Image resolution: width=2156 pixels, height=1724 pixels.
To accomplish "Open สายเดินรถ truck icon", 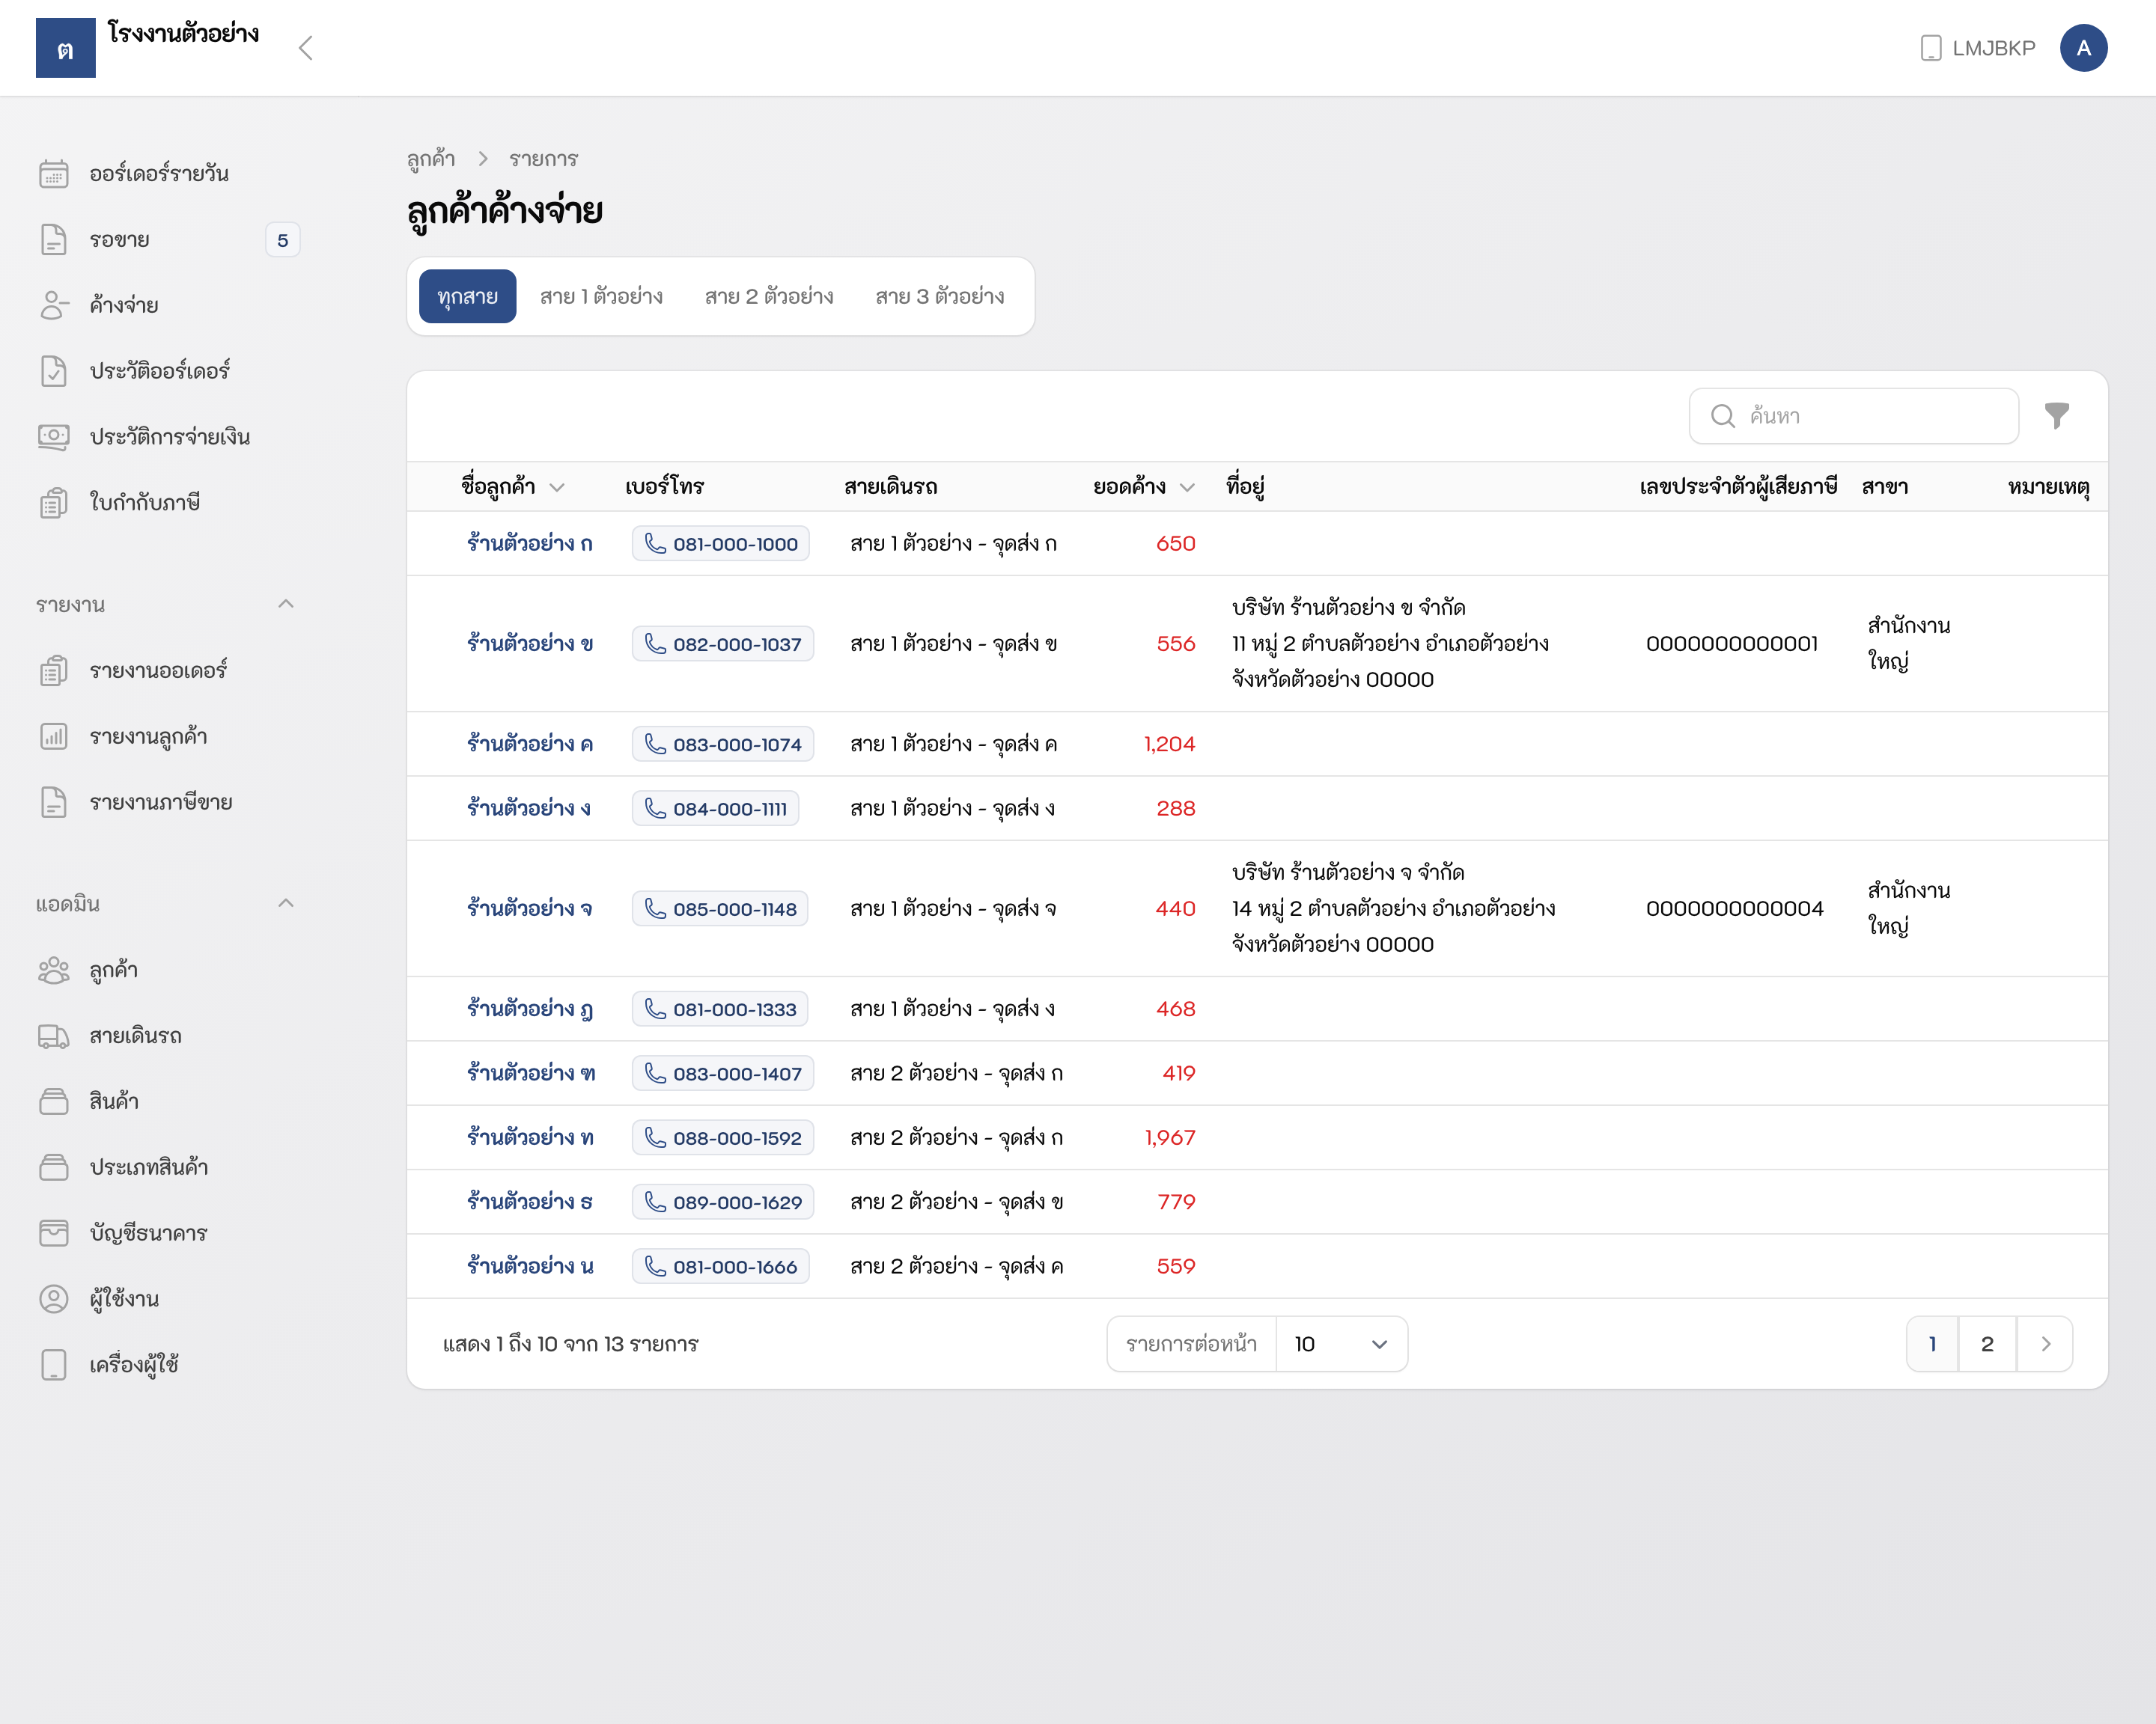I will point(54,1036).
